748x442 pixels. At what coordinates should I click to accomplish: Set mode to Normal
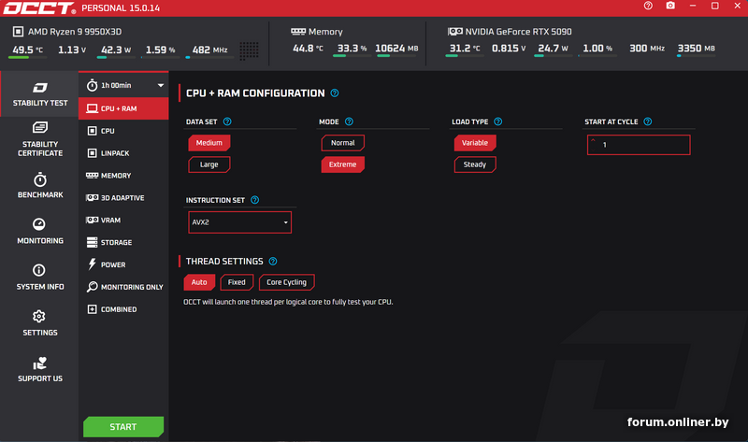(x=342, y=143)
